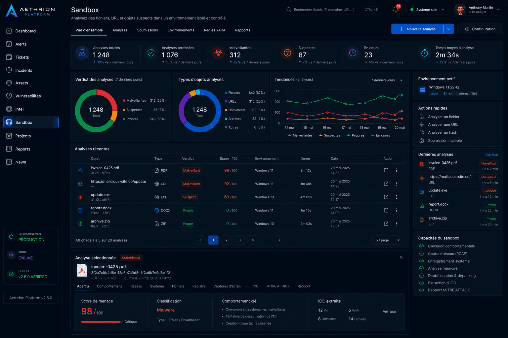Open the MITRE ATT&CK tab
Image resolution: width=508 pixels, height=338 pixels.
pos(278,286)
